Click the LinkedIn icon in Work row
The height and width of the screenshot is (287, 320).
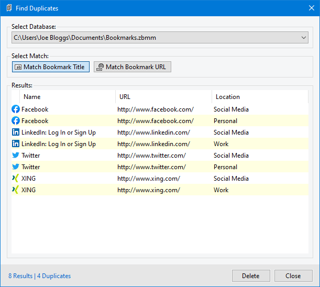pos(16,144)
